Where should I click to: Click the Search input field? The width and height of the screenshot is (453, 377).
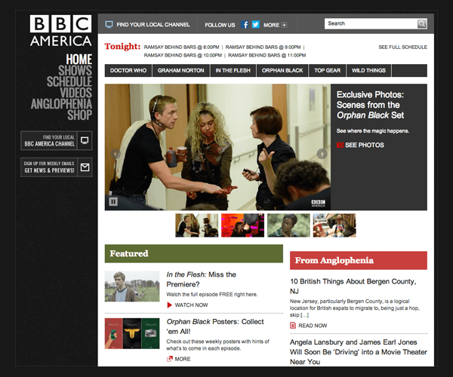click(371, 23)
